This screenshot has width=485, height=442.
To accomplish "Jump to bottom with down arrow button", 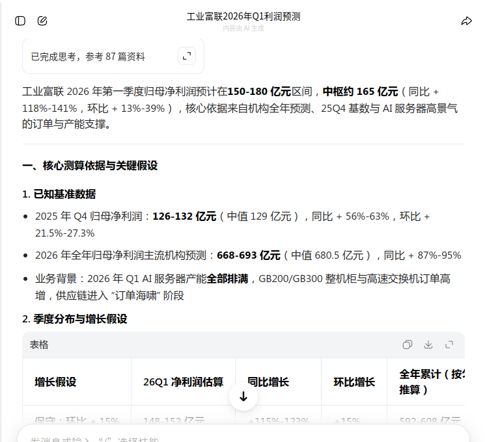I will point(243,396).
